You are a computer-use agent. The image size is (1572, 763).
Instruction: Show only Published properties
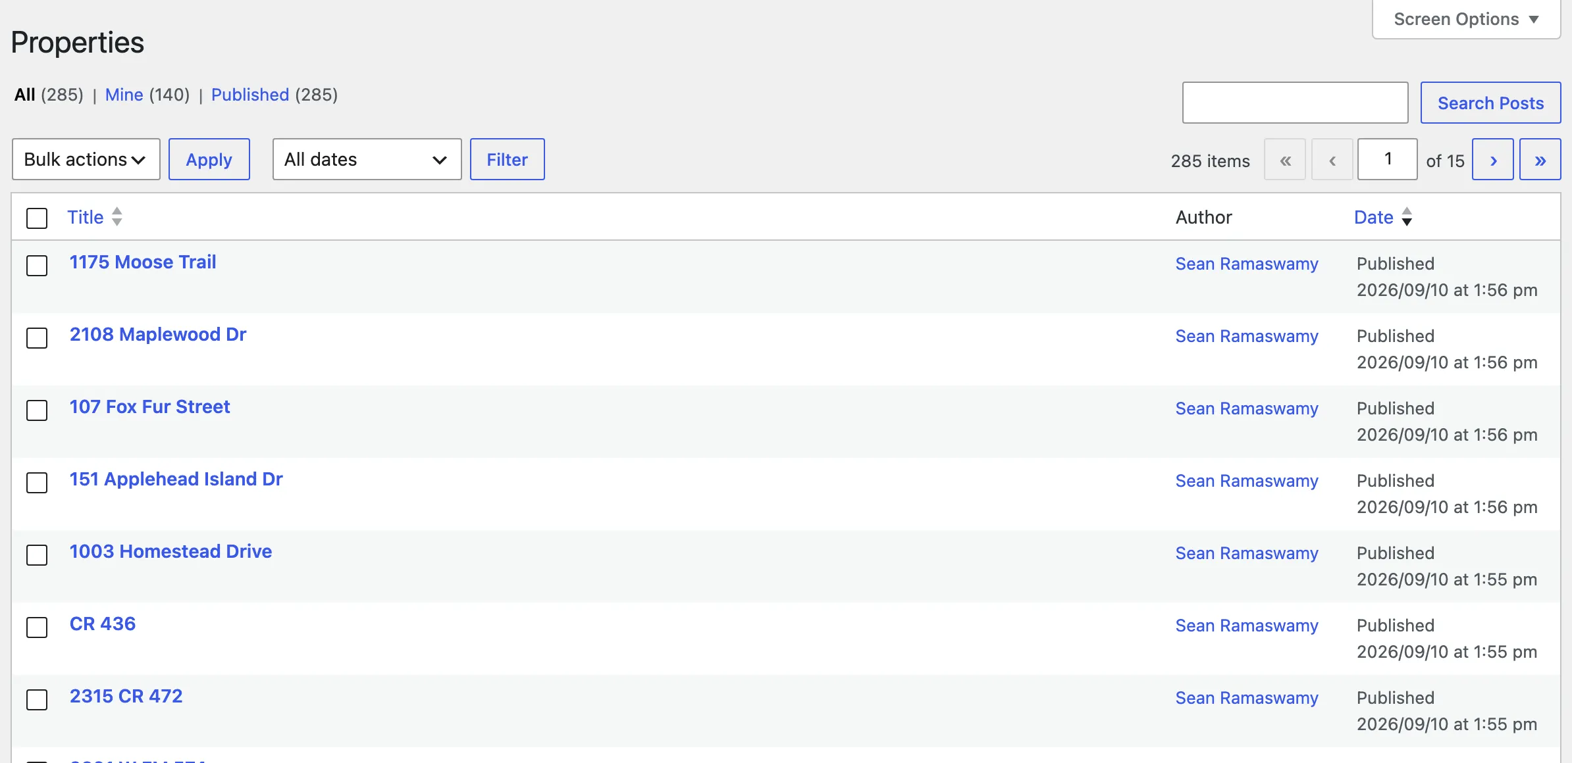click(x=250, y=95)
